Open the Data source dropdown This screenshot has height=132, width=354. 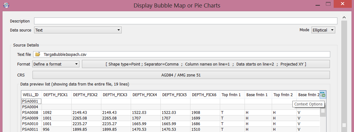[x=77, y=30]
